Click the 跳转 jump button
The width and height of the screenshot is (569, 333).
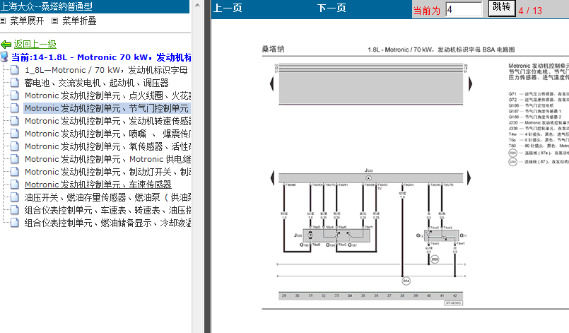pos(502,8)
